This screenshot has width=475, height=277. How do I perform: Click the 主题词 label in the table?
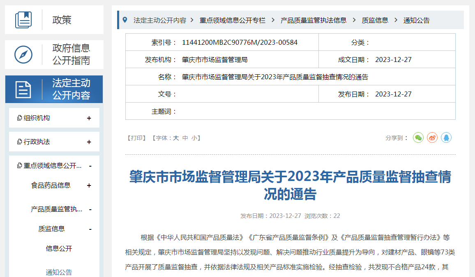pyautogui.click(x=164, y=112)
